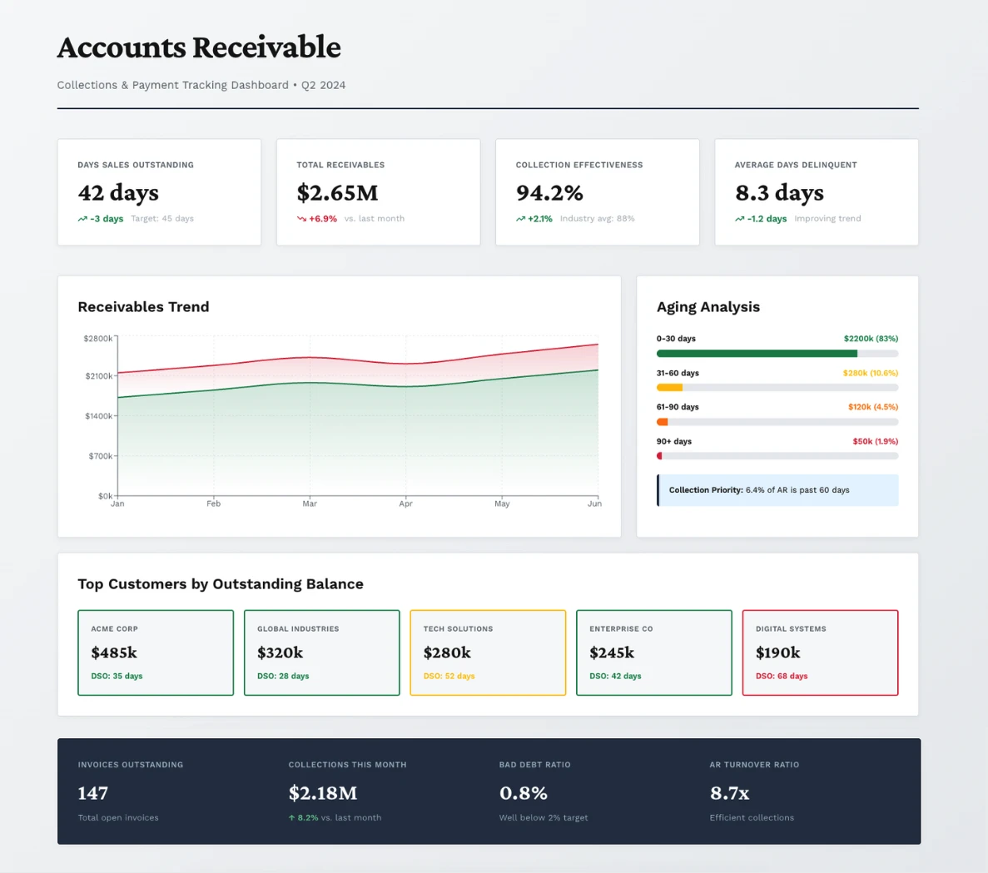
Task: Select the green up arrow next to 8.2%
Action: click(x=292, y=817)
